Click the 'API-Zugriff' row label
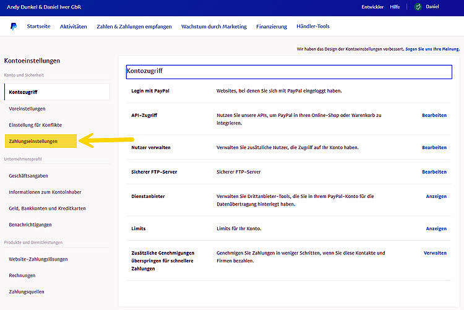Image resolution: width=464 pixels, height=310 pixels. 144,116
